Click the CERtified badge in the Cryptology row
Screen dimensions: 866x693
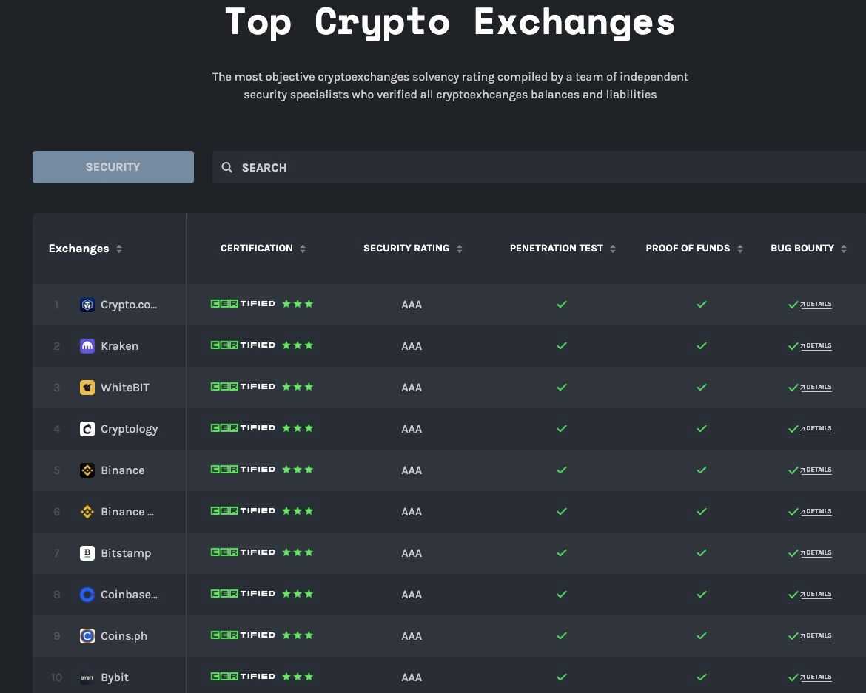coord(242,427)
